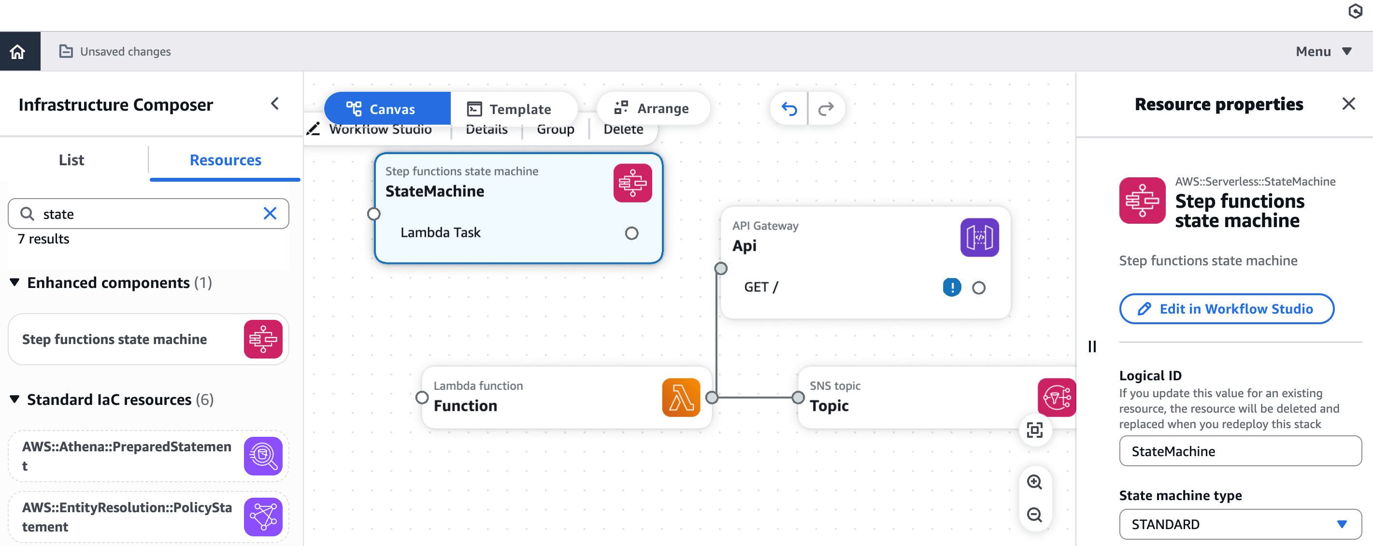Switch to the List tab in the sidebar
The image size is (1373, 546).
(72, 159)
